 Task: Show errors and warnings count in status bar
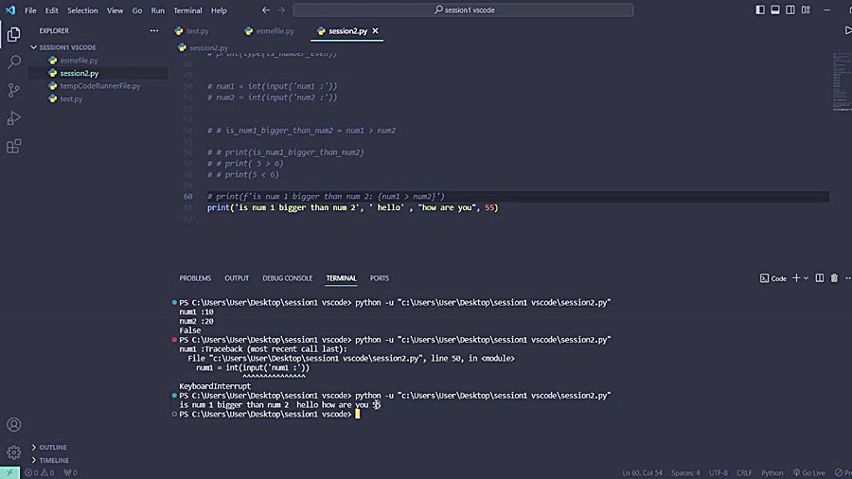pyautogui.click(x=39, y=472)
